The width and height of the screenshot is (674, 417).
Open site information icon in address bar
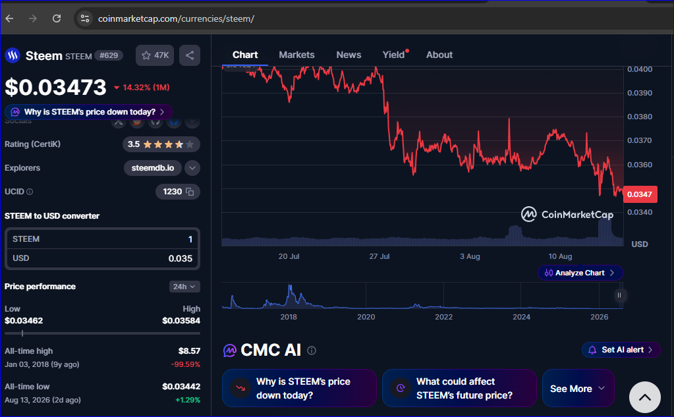point(85,18)
